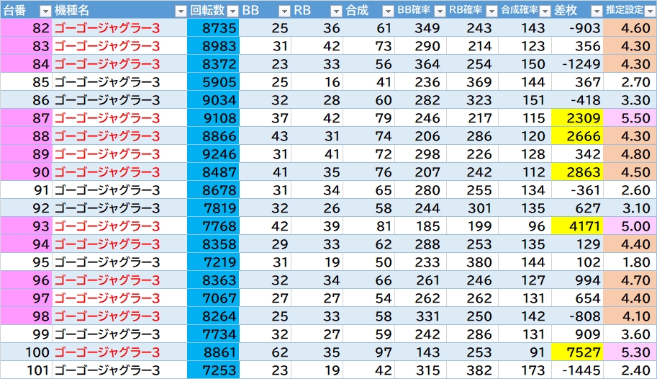This screenshot has height=379, width=657.
Task: Click 合成確率 value 91
Action: point(525,352)
